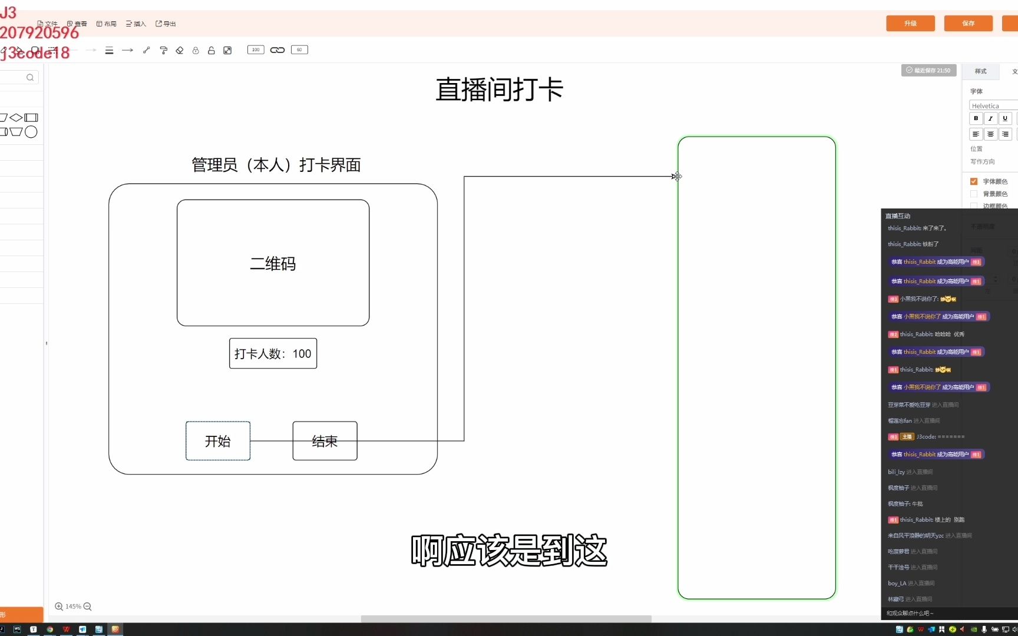Viewport: 1018px width, 636px height.
Task: Click the microphone icon in the system tray
Action: 984,630
